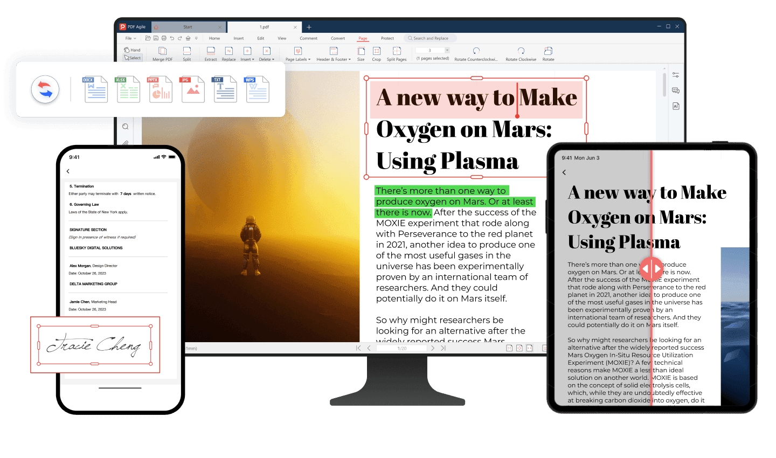Switch to the Select tool

point(133,58)
